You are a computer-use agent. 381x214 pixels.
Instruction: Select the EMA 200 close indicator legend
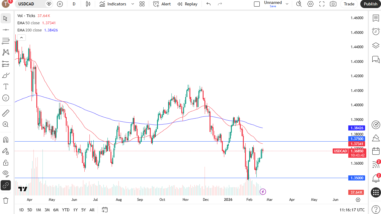[30, 30]
